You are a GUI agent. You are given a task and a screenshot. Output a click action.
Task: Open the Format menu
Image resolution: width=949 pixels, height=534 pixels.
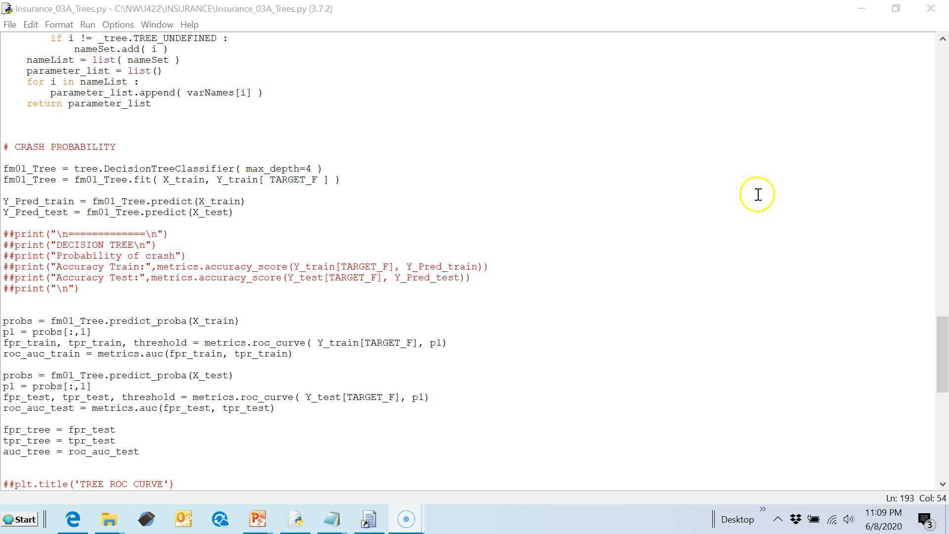point(59,24)
